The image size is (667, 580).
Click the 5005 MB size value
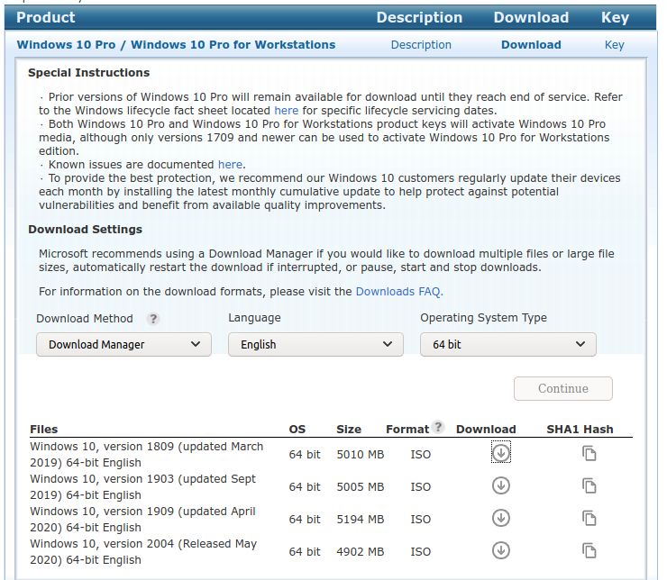(361, 487)
